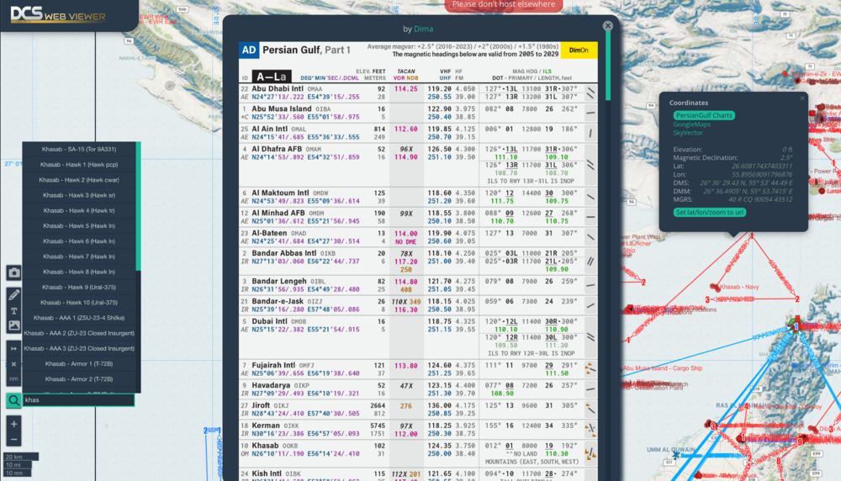Click Fujairah Intl runway diagram icon

pos(590,369)
